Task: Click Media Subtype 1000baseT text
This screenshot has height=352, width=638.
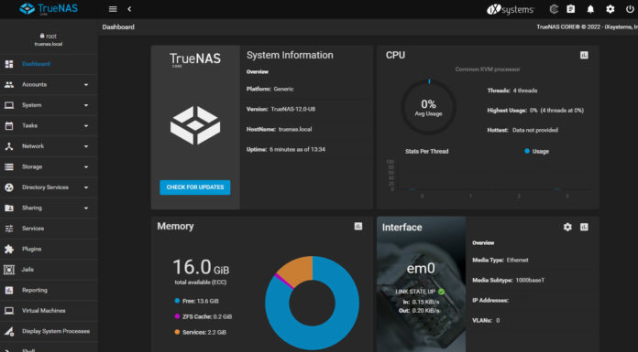Action: tap(508, 280)
